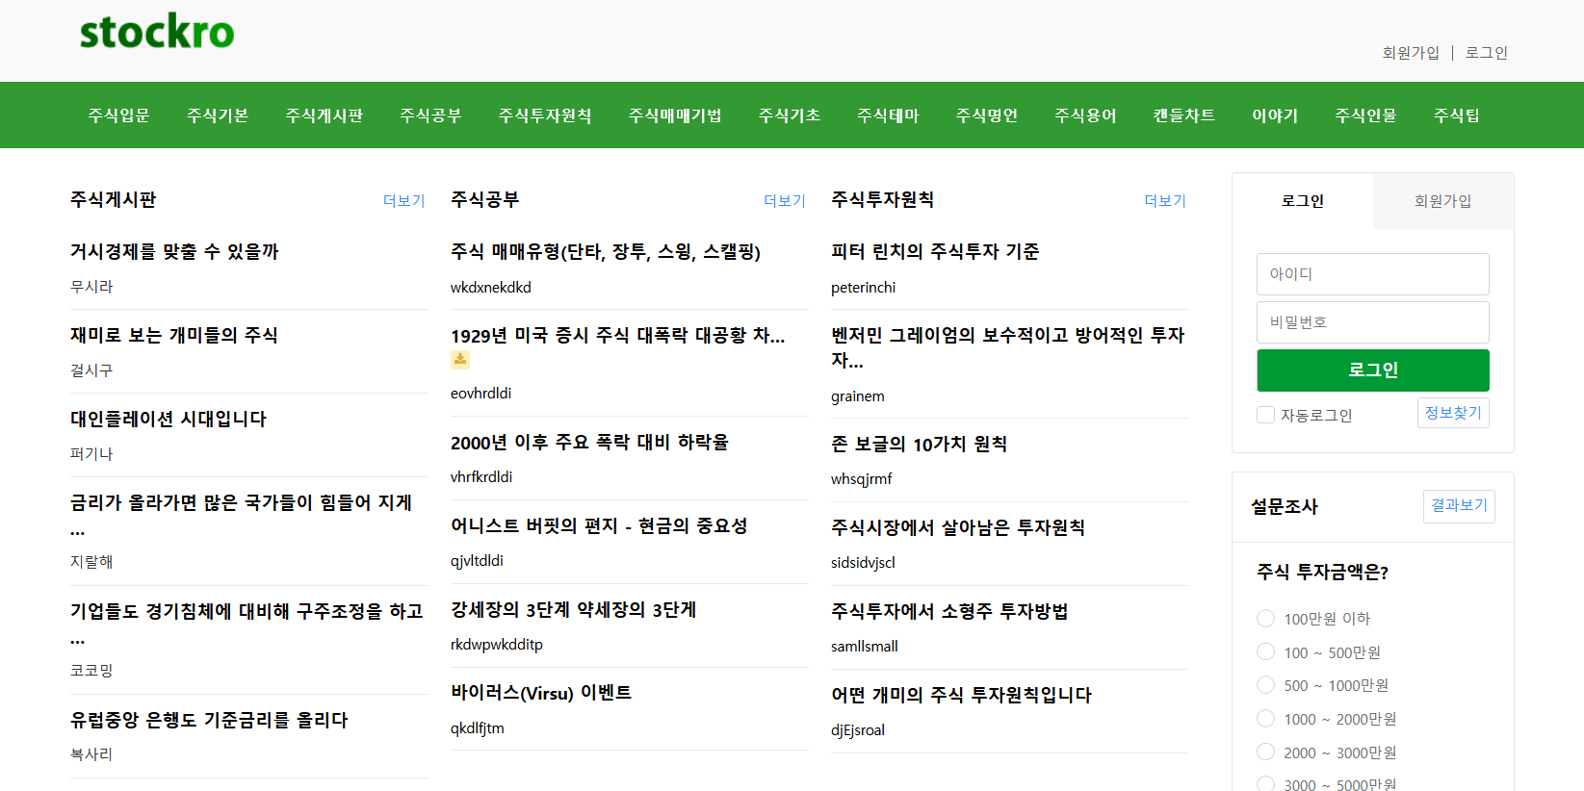Open the post 재미로 보는 개미들의 주식
1584x791 pixels.
coord(174,336)
